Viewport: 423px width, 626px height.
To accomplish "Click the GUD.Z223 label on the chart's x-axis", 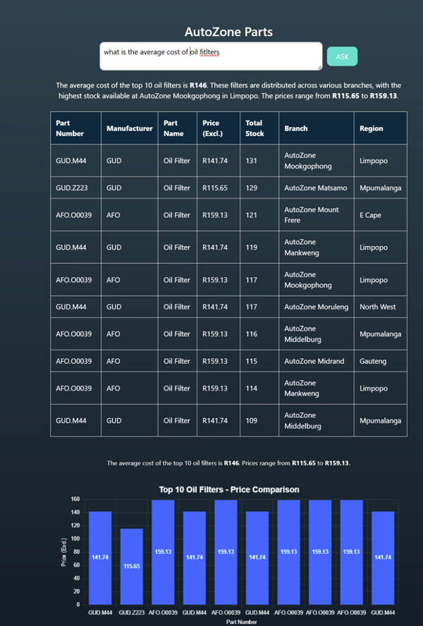I will click(131, 613).
